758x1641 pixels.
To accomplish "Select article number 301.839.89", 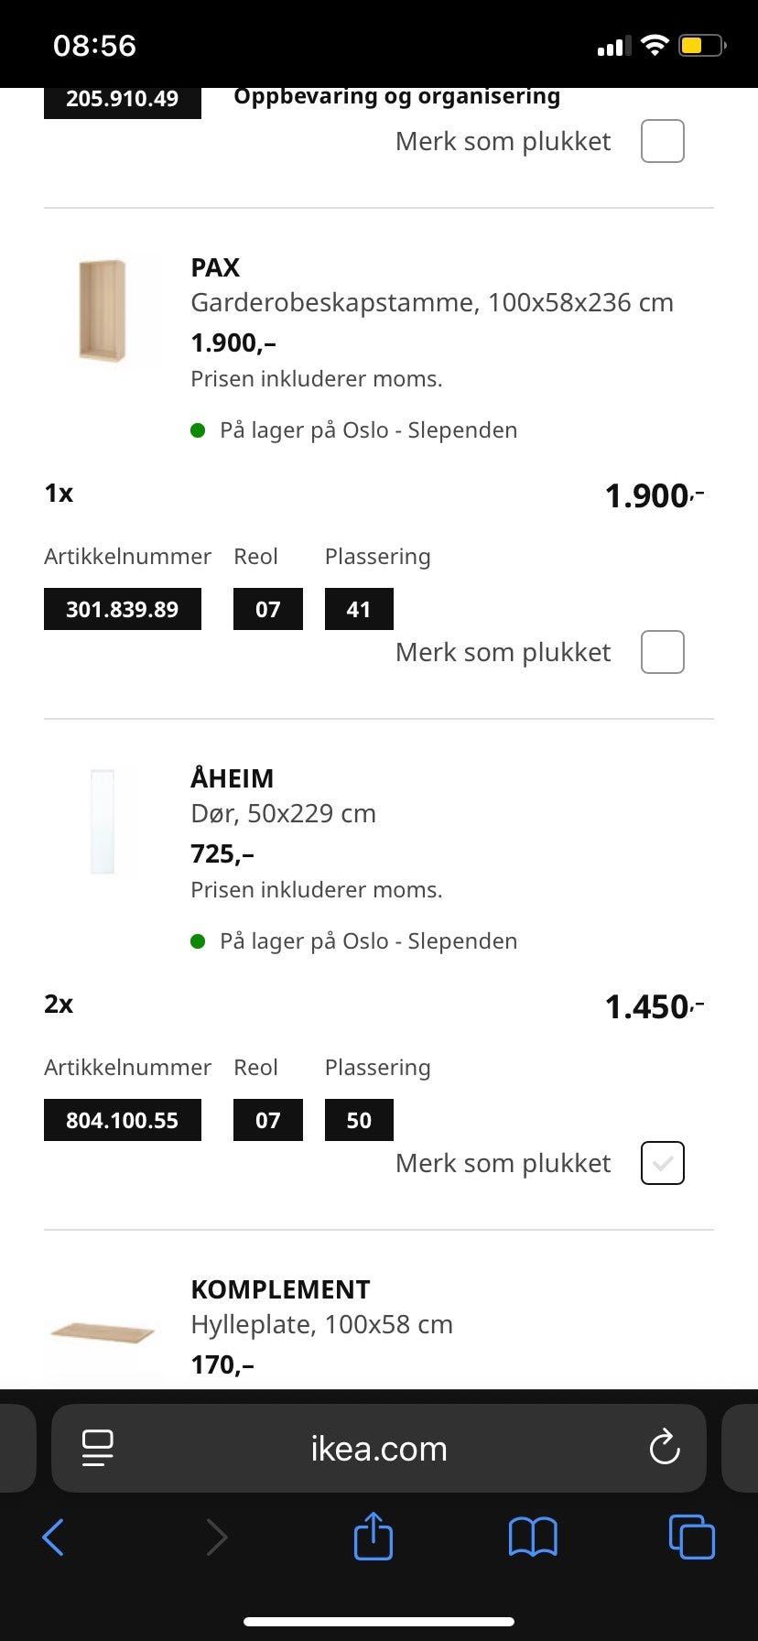I will [x=122, y=610].
